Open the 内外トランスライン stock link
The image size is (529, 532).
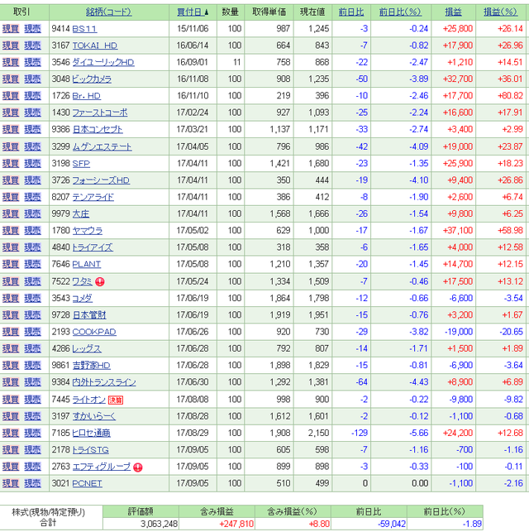pos(104,382)
